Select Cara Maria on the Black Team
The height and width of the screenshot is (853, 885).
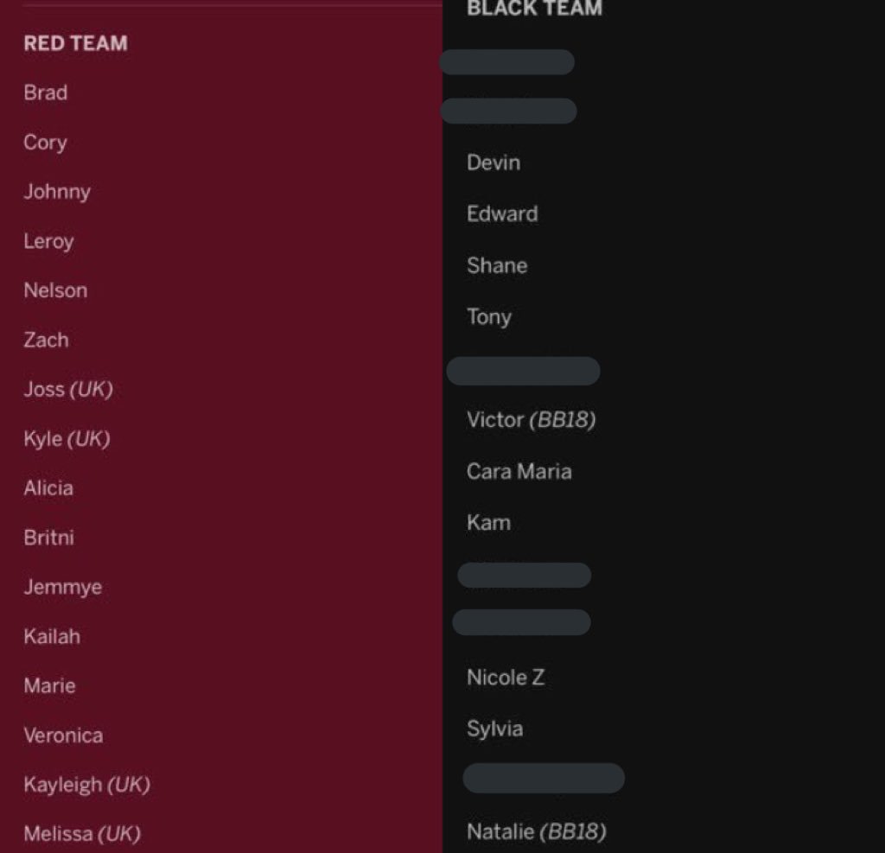(x=519, y=471)
